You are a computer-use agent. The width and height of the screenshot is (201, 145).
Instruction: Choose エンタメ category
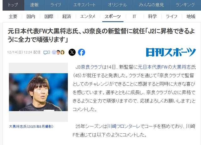[88, 17]
